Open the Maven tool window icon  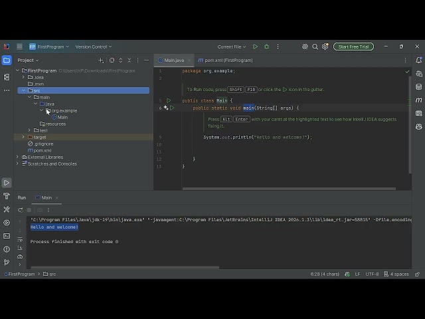point(419,100)
